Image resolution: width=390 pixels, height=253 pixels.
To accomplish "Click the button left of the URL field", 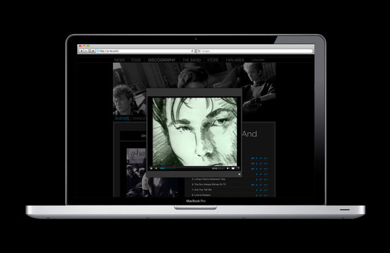I will click(93, 51).
